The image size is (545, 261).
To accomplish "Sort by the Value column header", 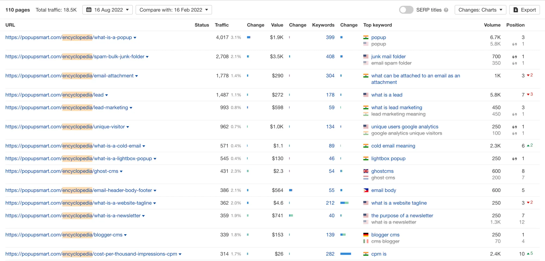I will [x=277, y=25].
